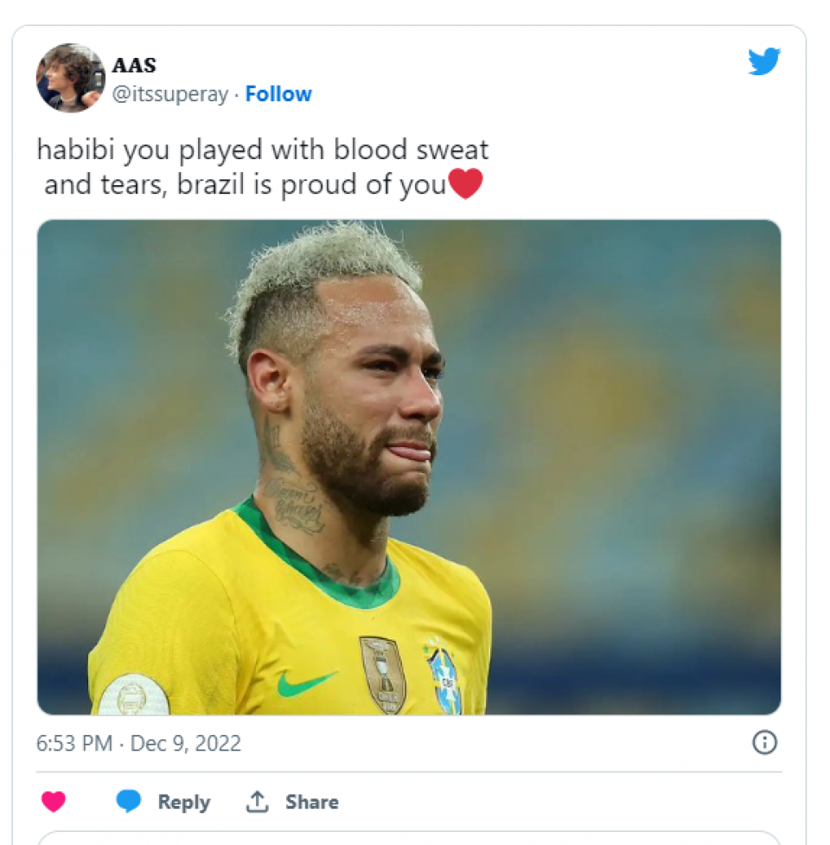Open the tweet info icon
The image size is (830, 845).
[764, 742]
